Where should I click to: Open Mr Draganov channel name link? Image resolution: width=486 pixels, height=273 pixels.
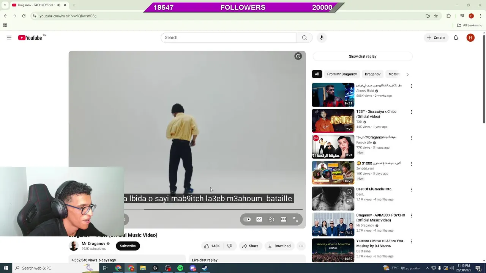click(93, 243)
